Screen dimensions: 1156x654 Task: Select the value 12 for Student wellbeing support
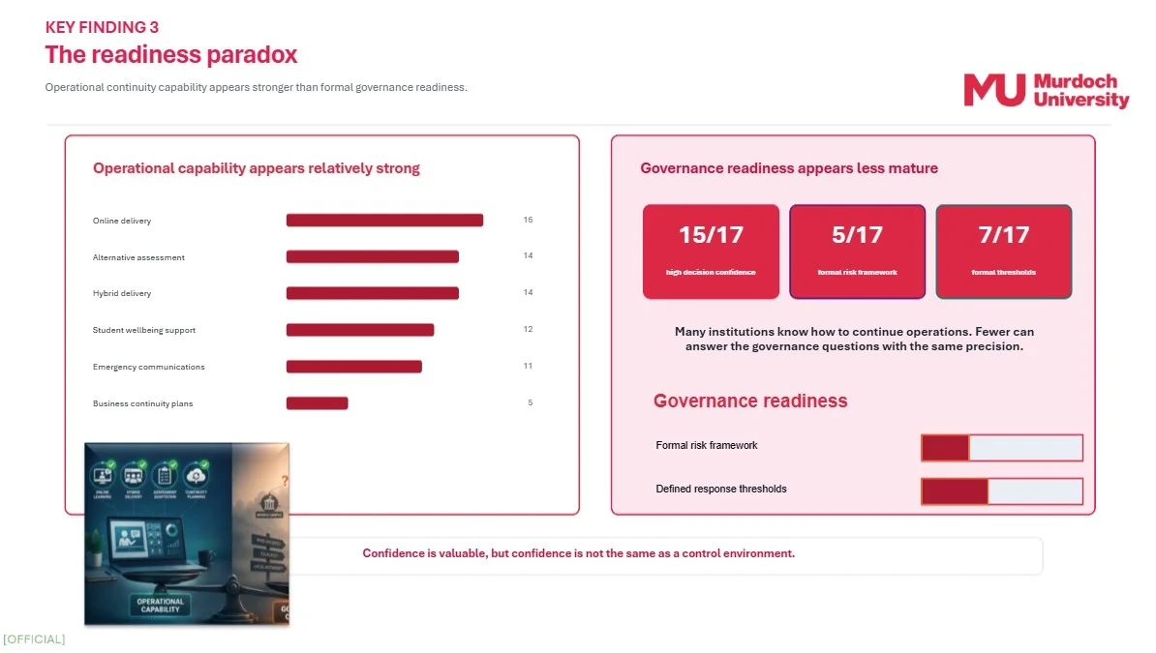tap(528, 329)
